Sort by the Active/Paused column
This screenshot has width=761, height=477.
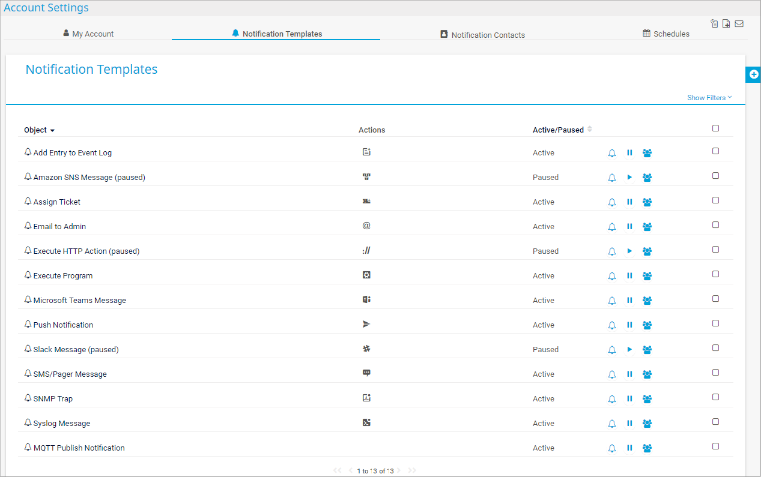point(559,130)
